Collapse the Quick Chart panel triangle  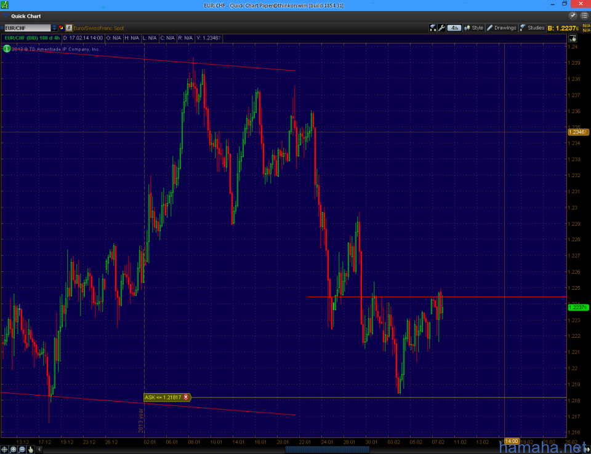[6, 16]
